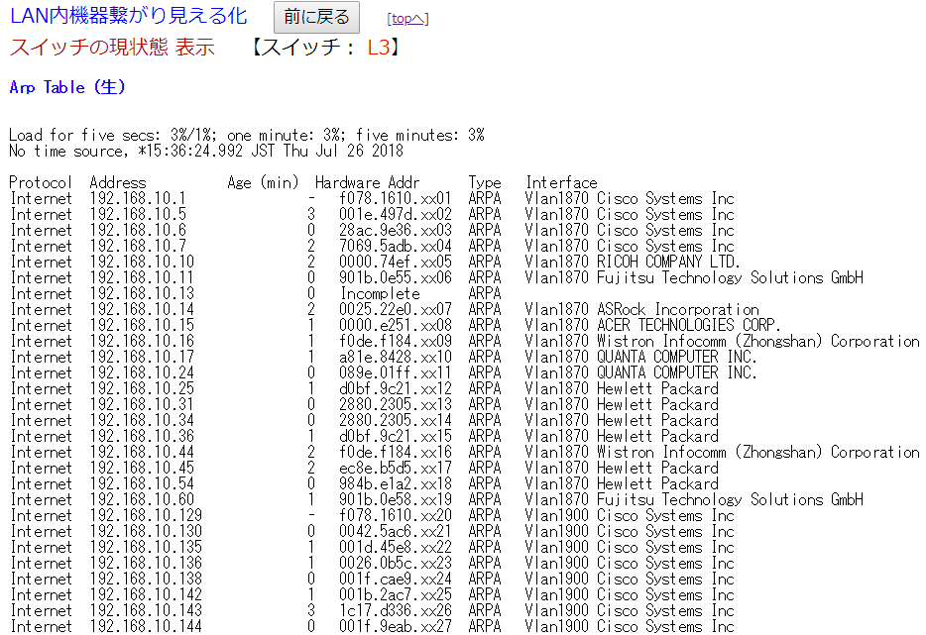The image size is (926, 635).
Task: Click the 前に戻る button
Action: (316, 17)
